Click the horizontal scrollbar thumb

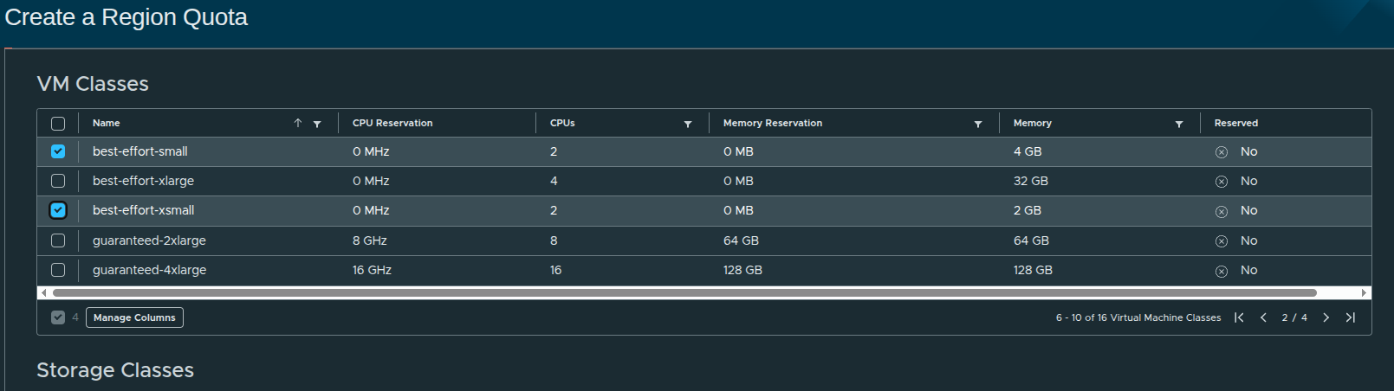point(684,292)
